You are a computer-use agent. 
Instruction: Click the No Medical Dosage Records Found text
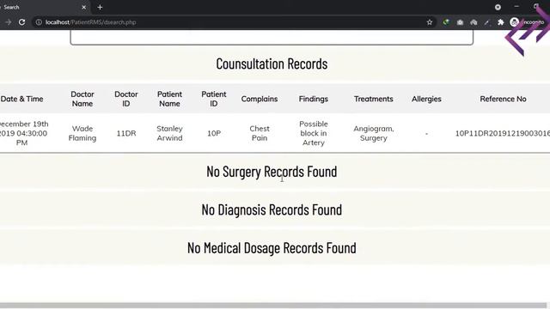click(x=272, y=248)
